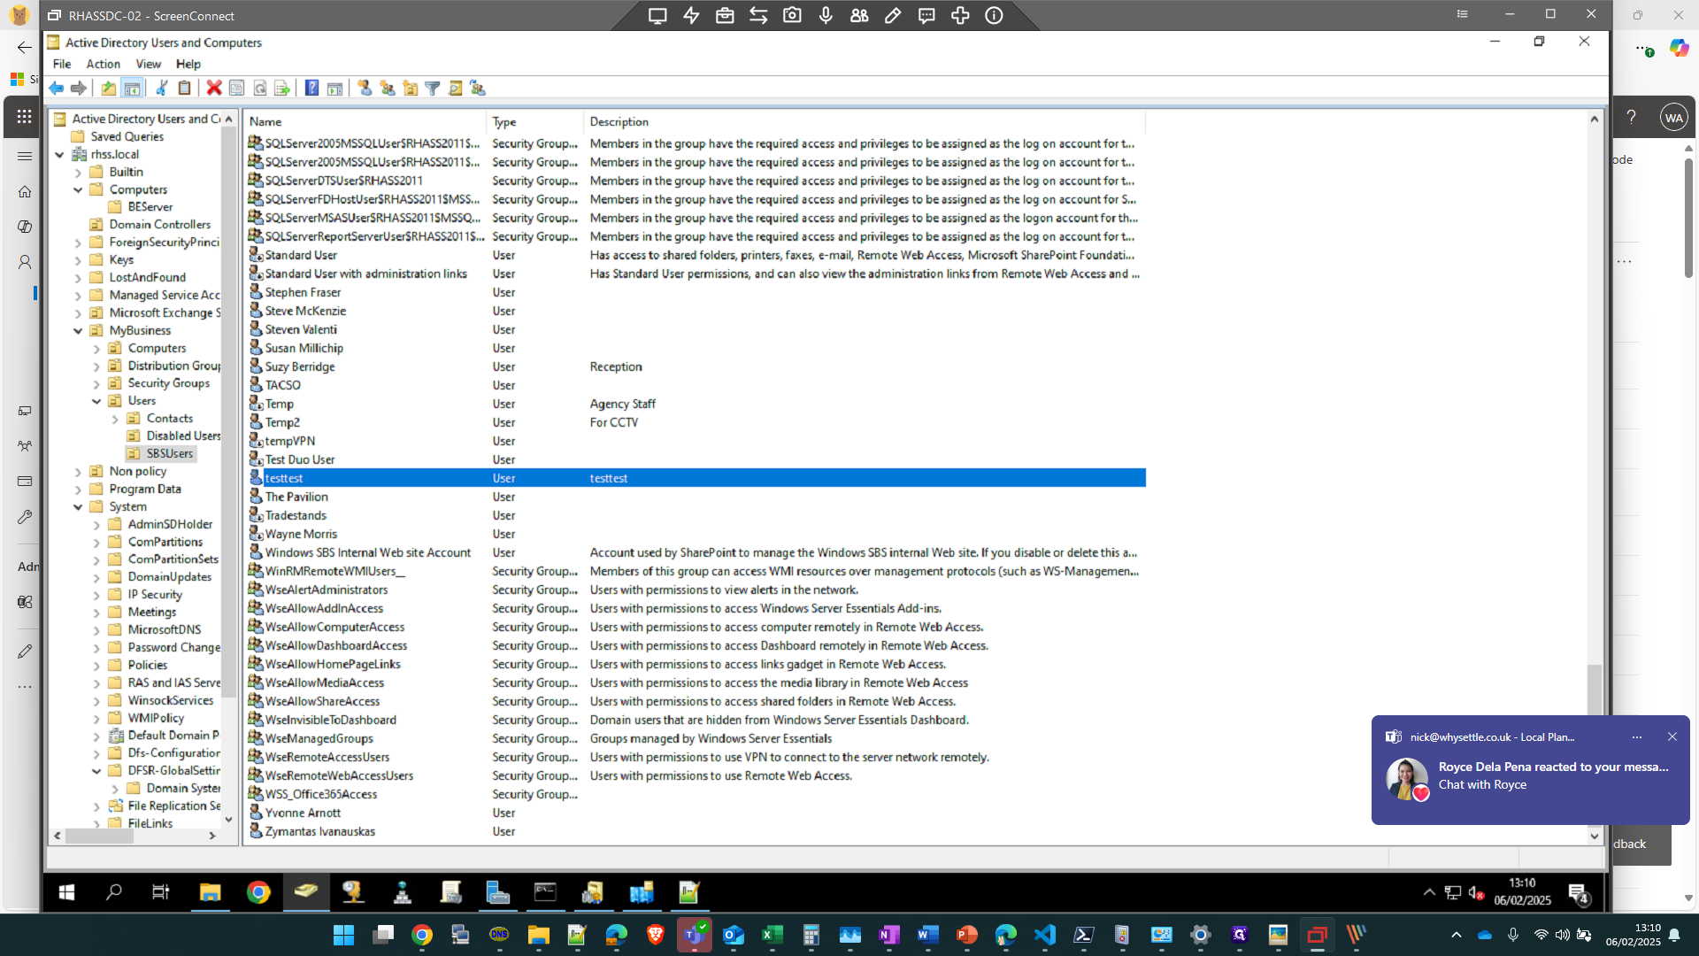Open the View menu

tap(148, 64)
